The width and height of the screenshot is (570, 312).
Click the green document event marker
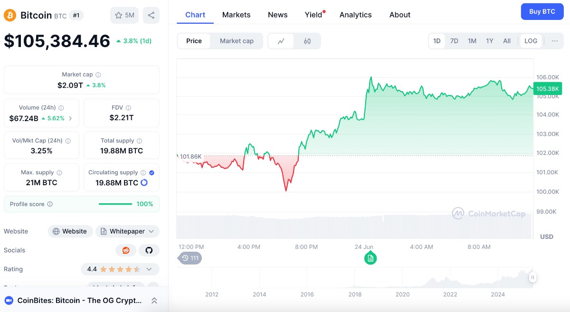(x=370, y=258)
